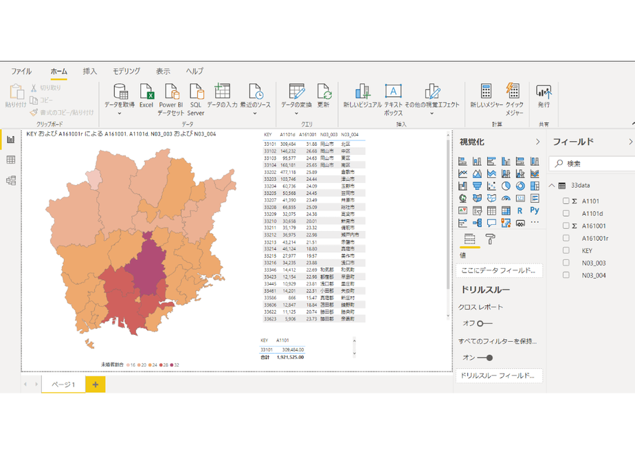
Task: Click the 更新 refresh icon
Action: click(x=324, y=92)
